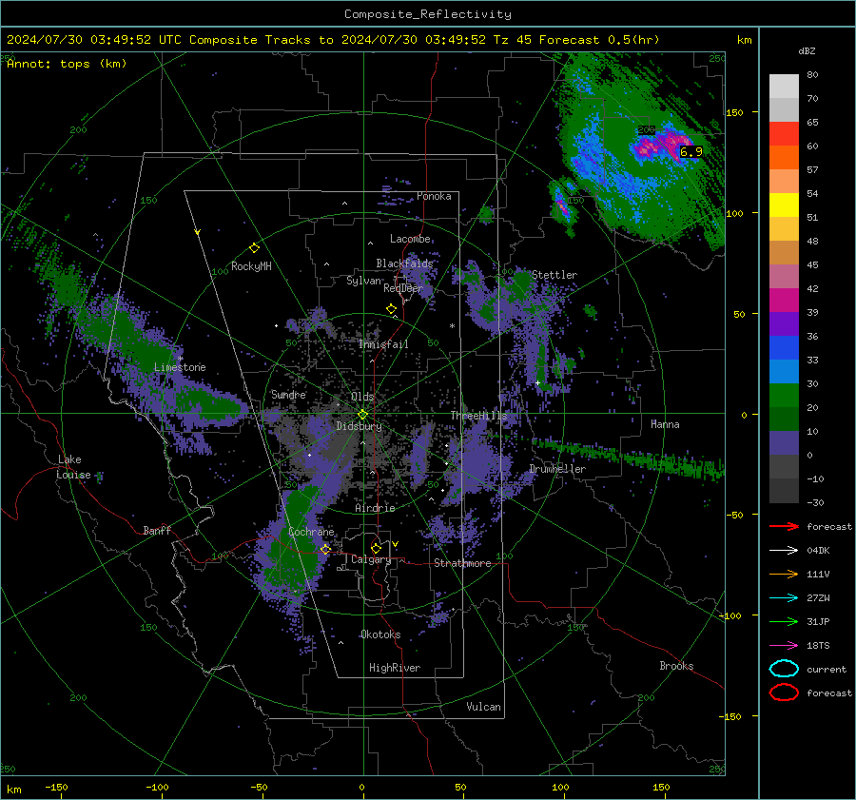Click the Vulcan town label
Viewport: 856px width, 800px height.
pyautogui.click(x=484, y=707)
